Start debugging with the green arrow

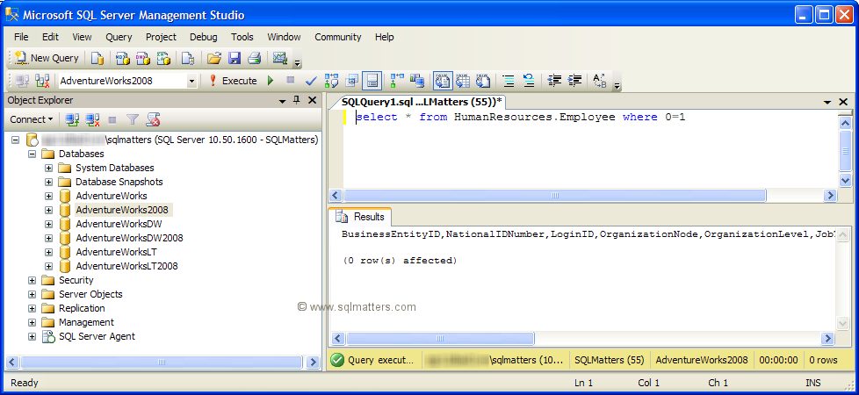[x=270, y=81]
